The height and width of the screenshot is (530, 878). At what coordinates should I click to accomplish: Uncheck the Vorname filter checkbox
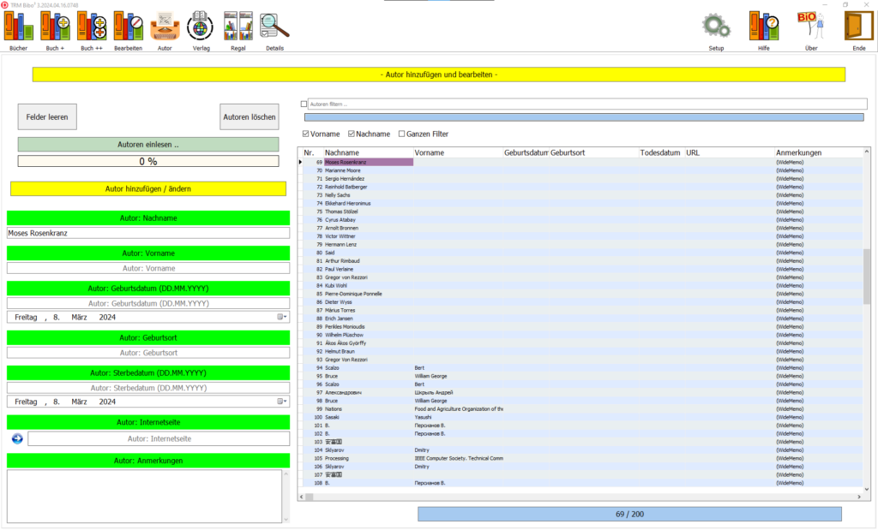307,134
